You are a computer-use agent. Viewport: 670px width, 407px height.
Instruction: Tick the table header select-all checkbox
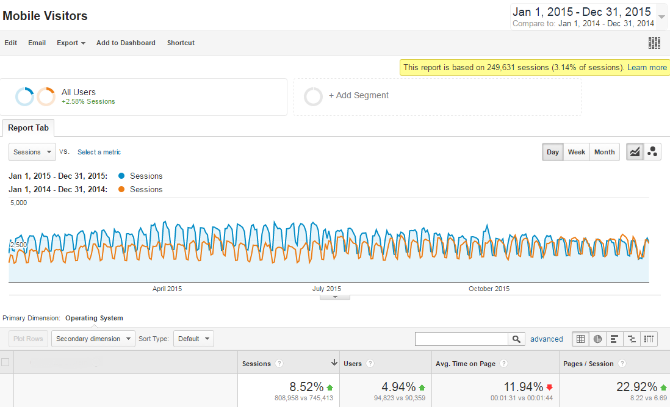pyautogui.click(x=5, y=362)
